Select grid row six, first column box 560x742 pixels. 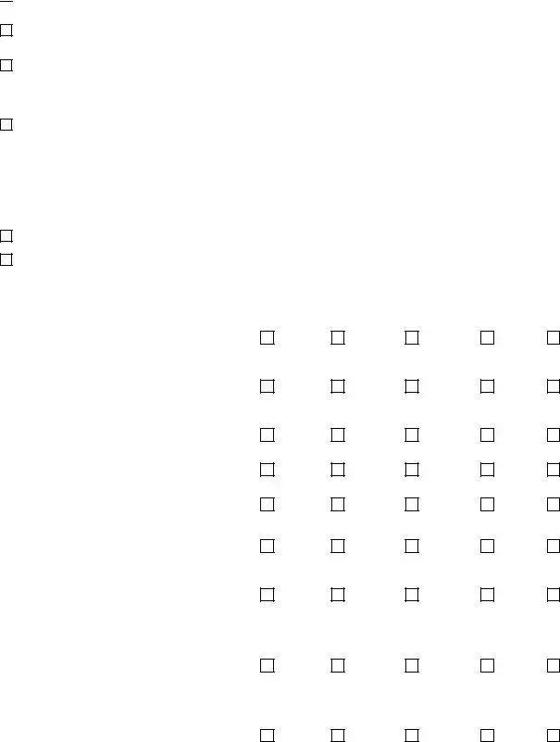tap(267, 546)
